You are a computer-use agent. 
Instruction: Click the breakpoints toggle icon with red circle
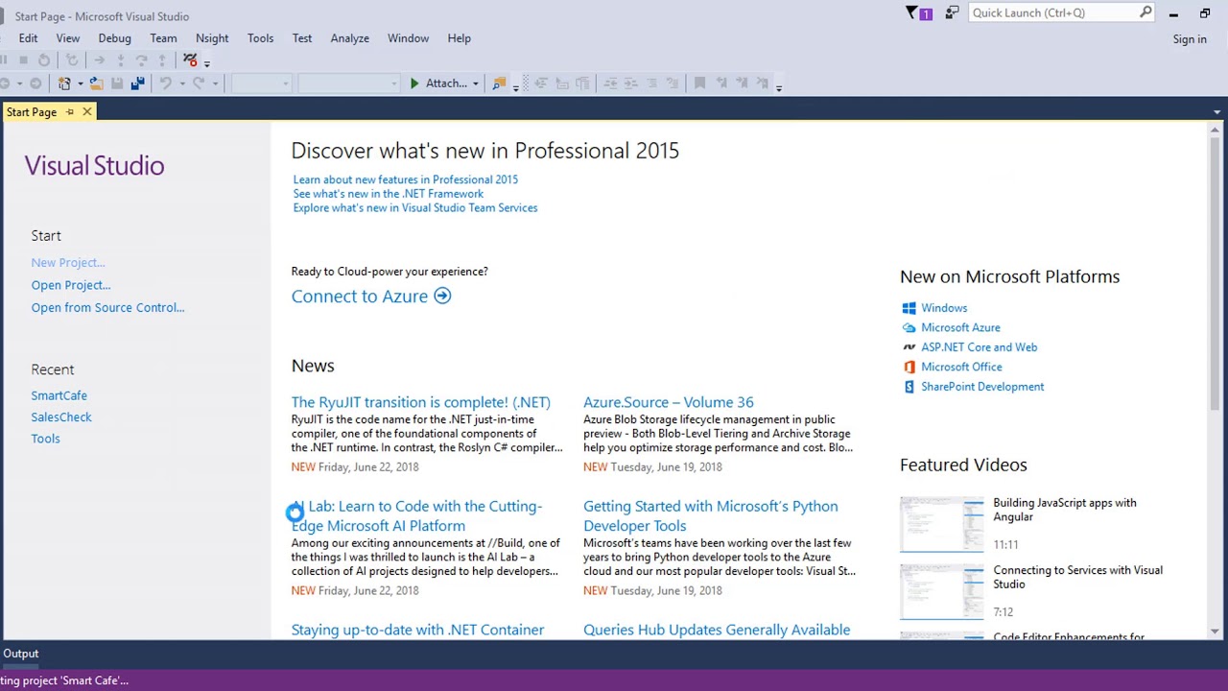tap(190, 60)
